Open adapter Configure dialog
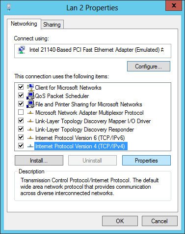 [x=149, y=67]
